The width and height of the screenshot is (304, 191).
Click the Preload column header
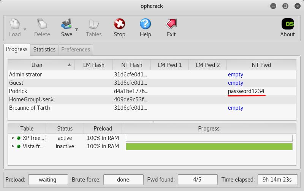pyautogui.click(x=103, y=129)
